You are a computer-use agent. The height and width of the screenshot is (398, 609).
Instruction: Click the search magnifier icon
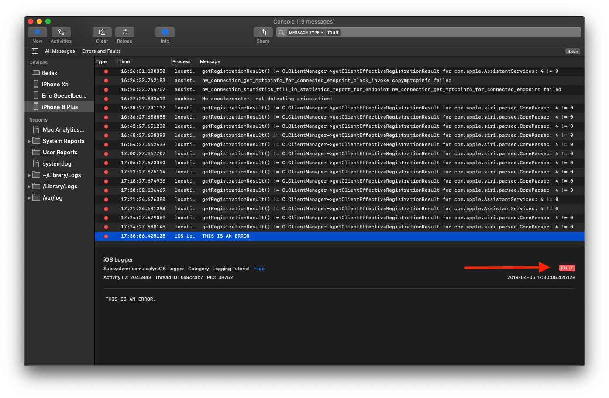click(x=282, y=33)
